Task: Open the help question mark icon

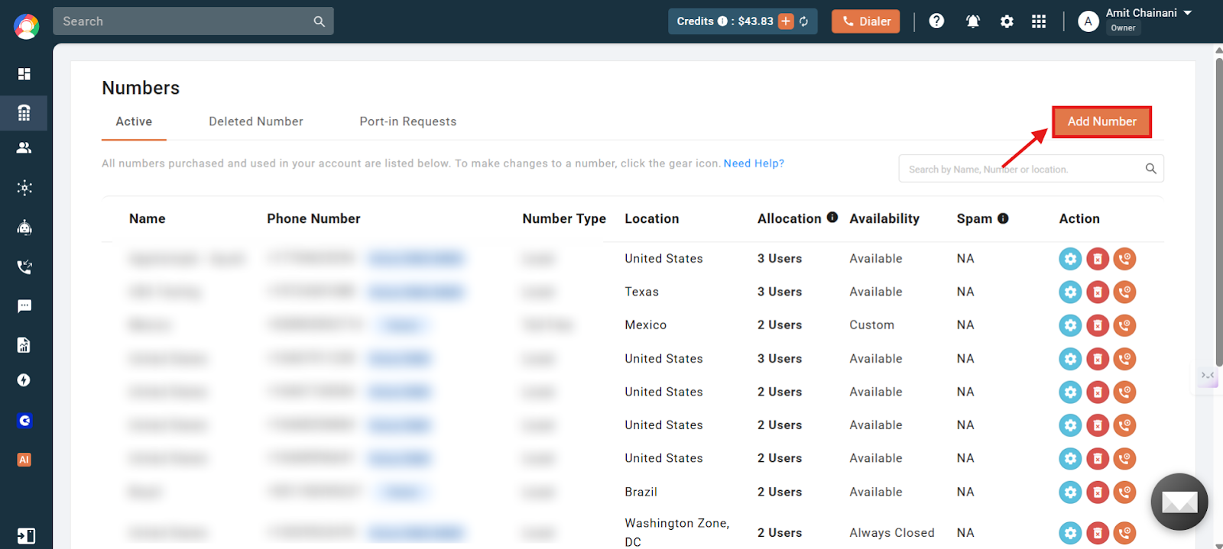Action: (x=936, y=21)
